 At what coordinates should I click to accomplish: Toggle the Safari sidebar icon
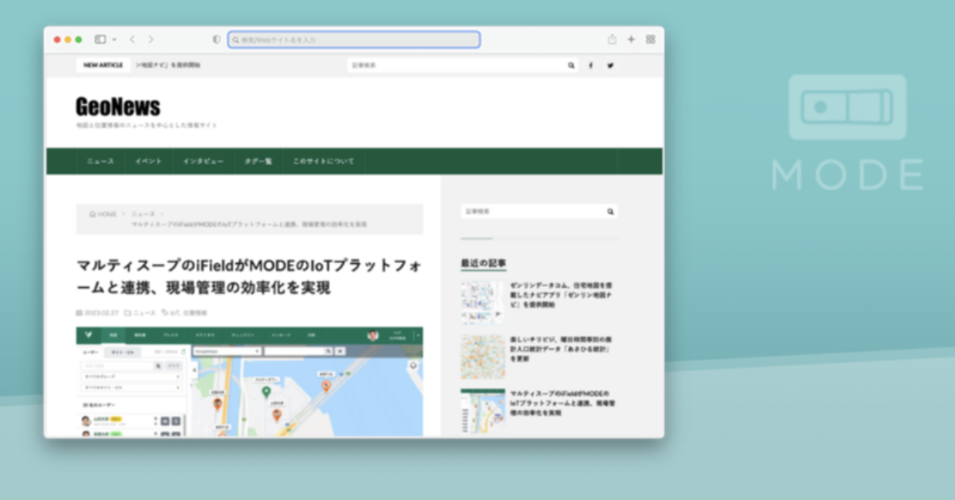click(100, 39)
